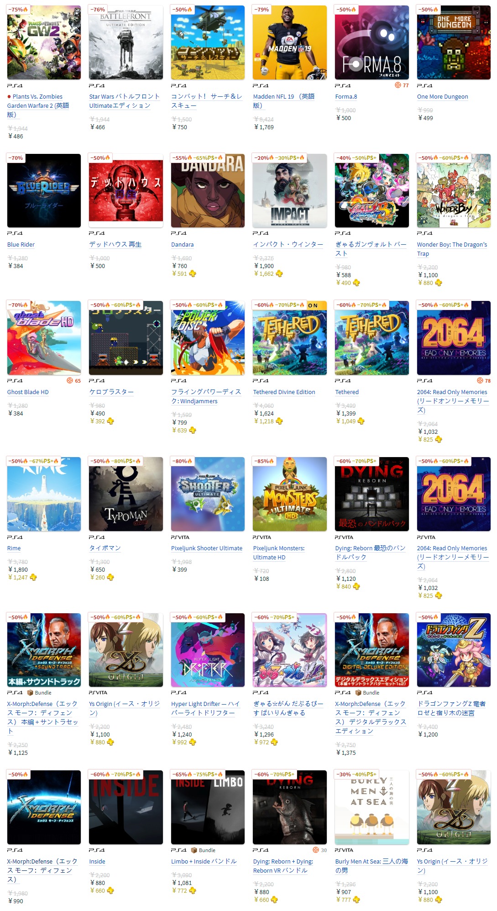
Task: Open the Tethered Divine Edition link
Action: point(284,392)
